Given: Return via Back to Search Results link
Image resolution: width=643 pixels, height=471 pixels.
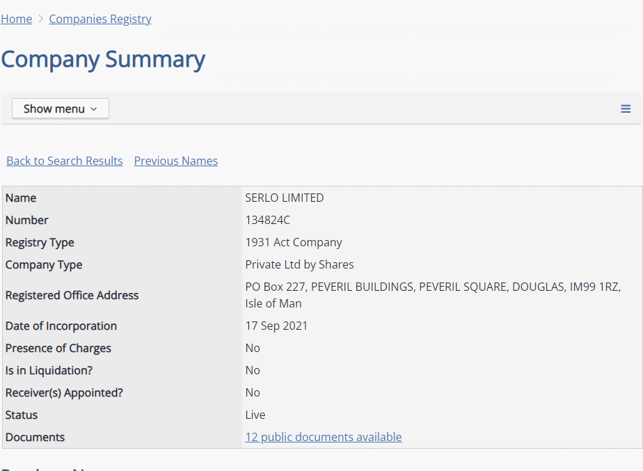Looking at the screenshot, I should pyautogui.click(x=65, y=161).
